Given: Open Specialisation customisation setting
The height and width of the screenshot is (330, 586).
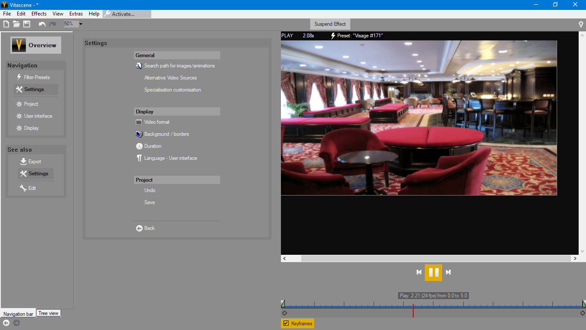Looking at the screenshot, I should [173, 90].
